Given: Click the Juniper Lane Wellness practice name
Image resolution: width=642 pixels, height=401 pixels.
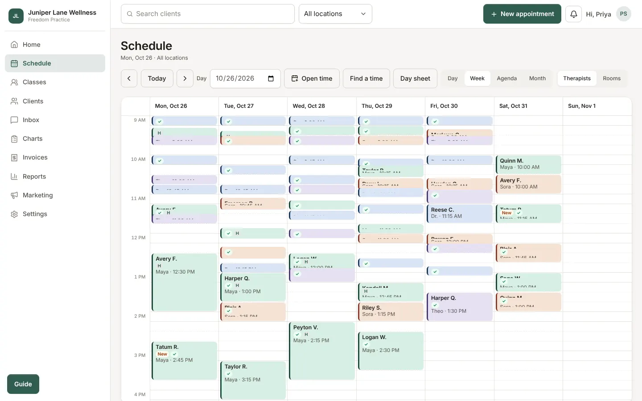Looking at the screenshot, I should 62,12.
